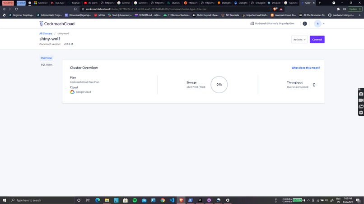Click the browser forward arrow
Screen dimensions: 364x204
[x=10, y=9]
